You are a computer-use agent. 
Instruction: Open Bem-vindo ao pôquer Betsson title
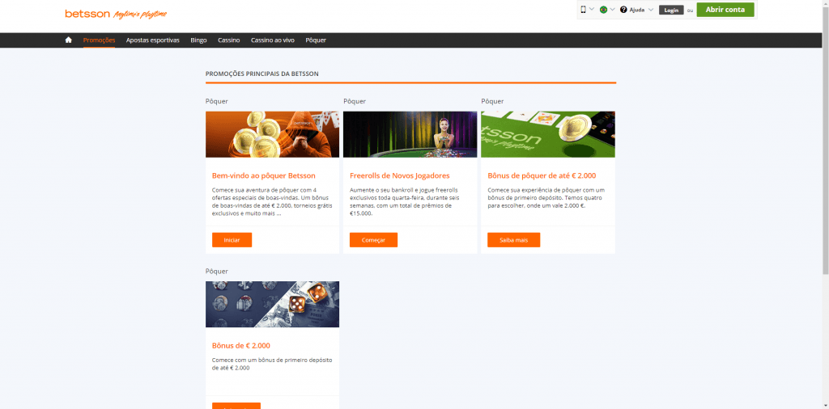(x=264, y=175)
